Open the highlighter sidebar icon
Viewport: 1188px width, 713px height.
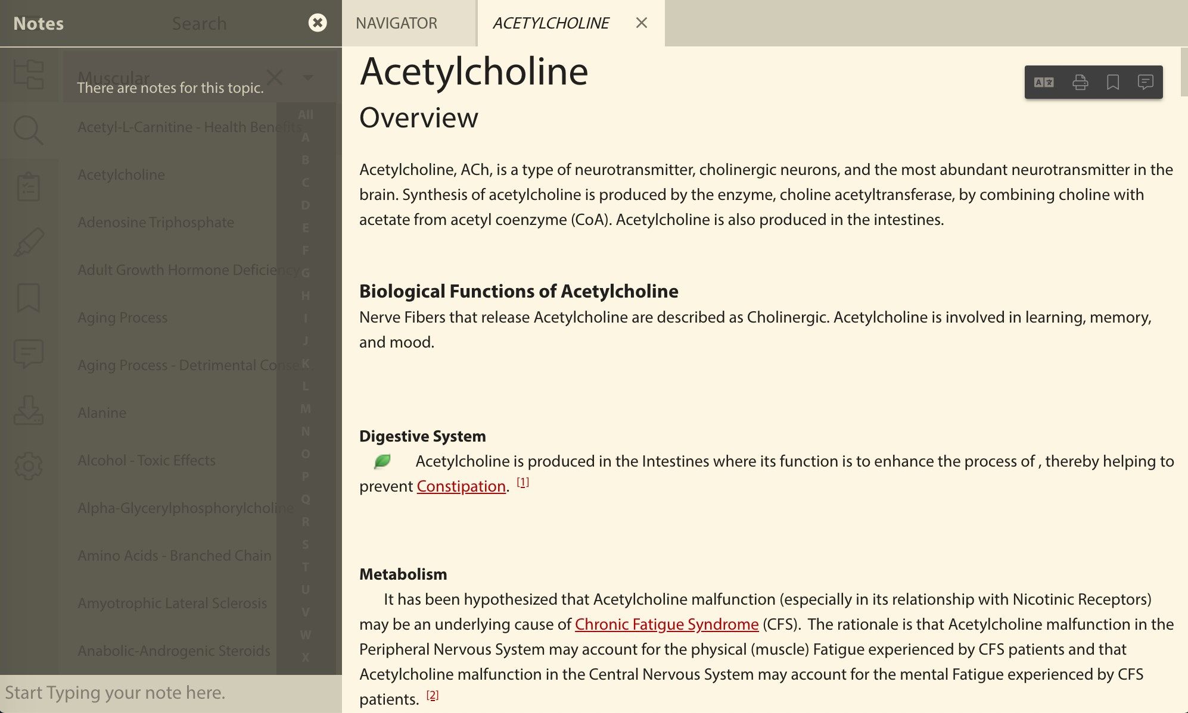click(29, 242)
